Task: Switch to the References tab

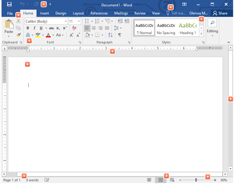Action: (99, 13)
